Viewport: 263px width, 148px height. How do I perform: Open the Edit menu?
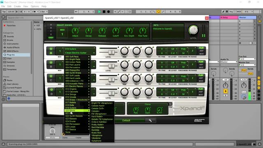click(9, 7)
